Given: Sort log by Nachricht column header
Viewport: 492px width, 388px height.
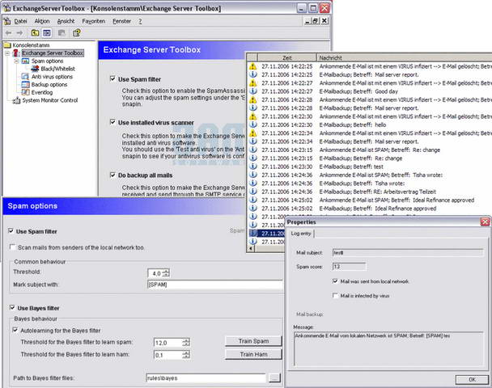Looking at the screenshot, I should 404,57.
